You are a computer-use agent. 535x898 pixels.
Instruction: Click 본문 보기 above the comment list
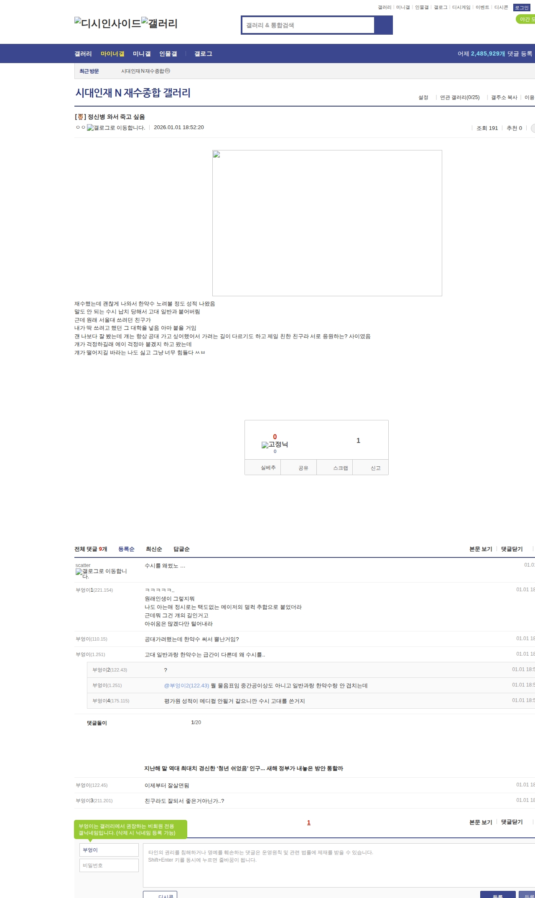pos(481,549)
